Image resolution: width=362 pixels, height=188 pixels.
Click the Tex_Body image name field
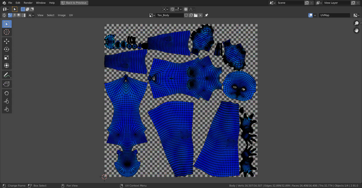(x=170, y=15)
